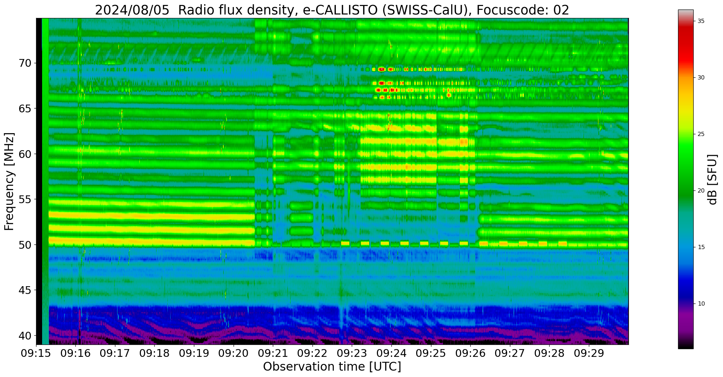Viewport: 723px width, 377px height.
Task: Click the 09:15 time tick label
Action: click(x=36, y=353)
